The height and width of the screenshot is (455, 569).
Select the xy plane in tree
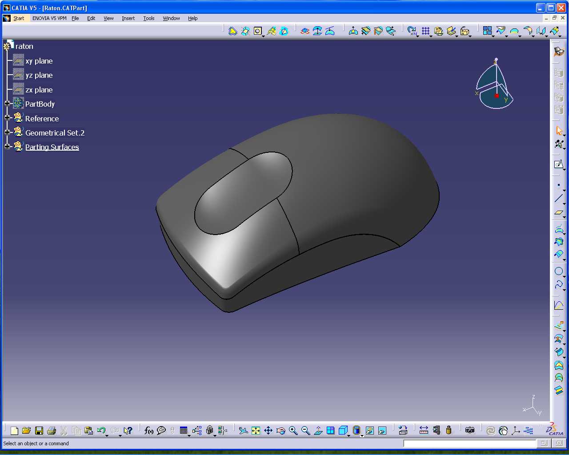[x=39, y=61]
